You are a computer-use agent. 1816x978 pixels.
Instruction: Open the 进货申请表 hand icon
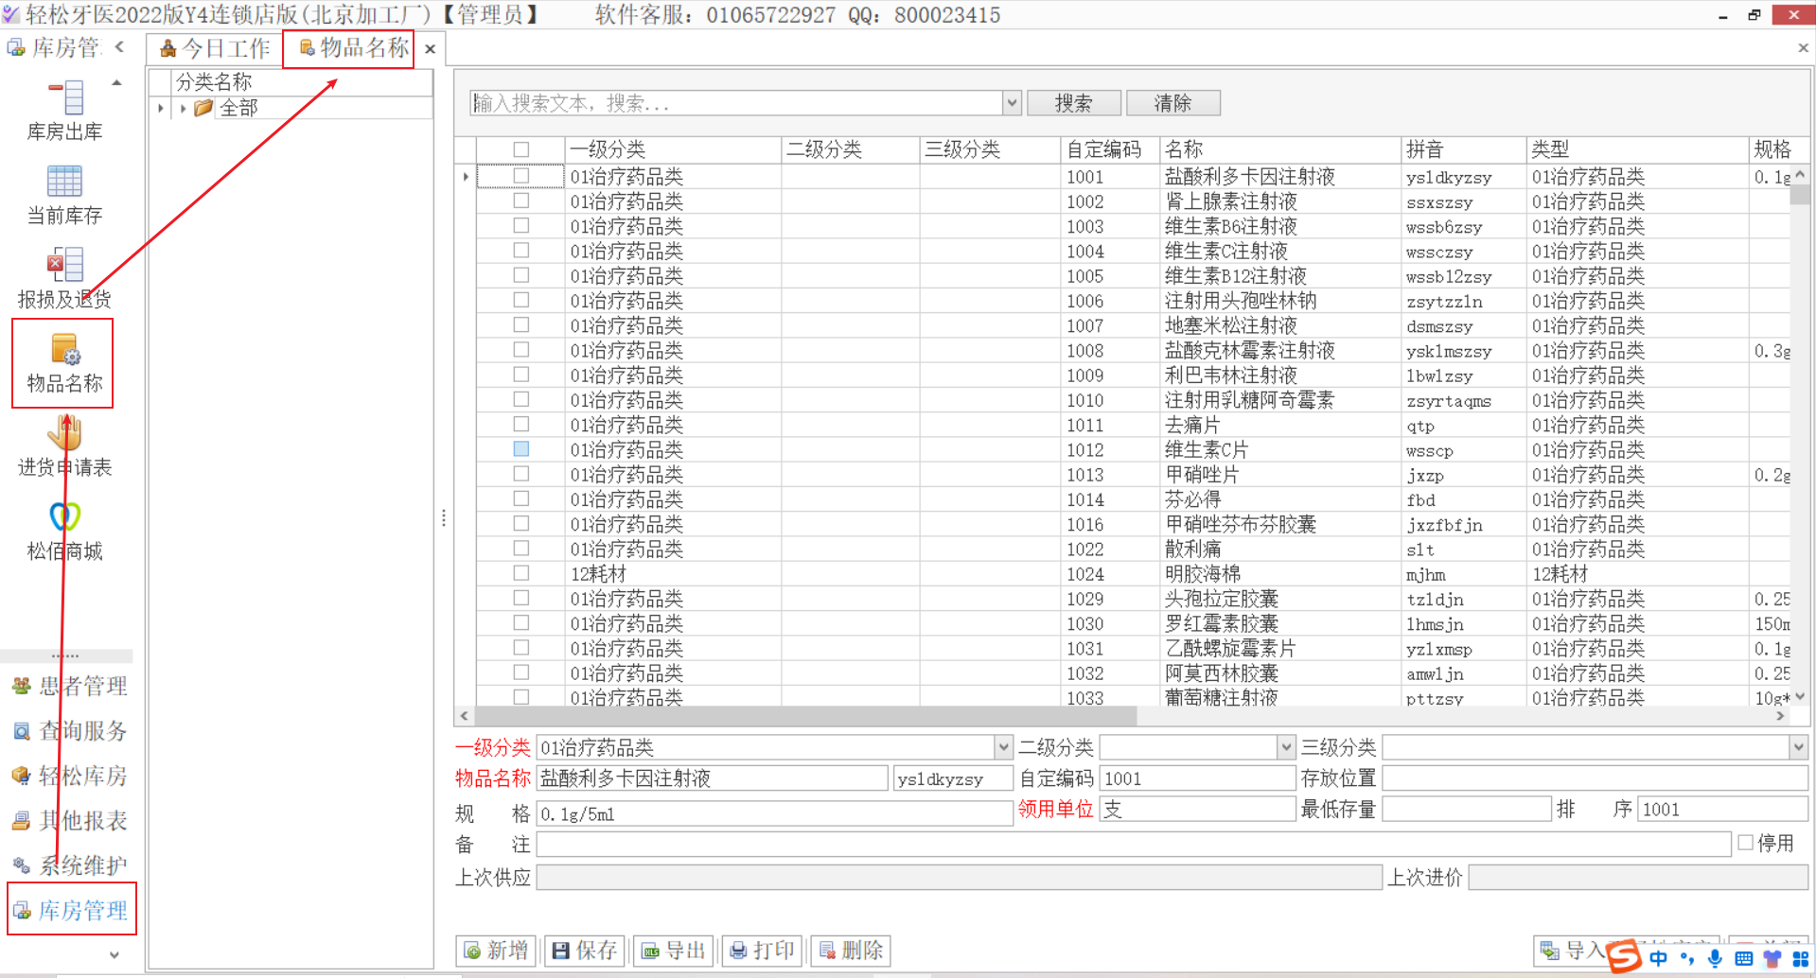pyautogui.click(x=64, y=446)
